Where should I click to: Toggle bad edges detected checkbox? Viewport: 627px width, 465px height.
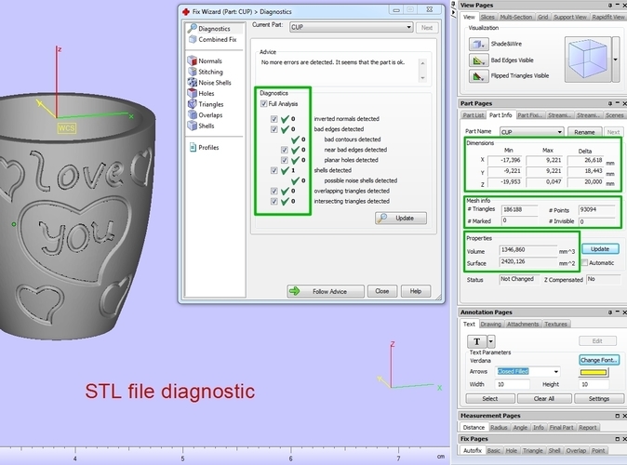point(273,129)
